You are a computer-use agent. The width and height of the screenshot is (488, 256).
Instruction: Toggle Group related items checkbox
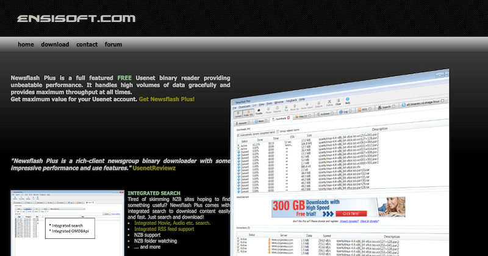pos(278,131)
